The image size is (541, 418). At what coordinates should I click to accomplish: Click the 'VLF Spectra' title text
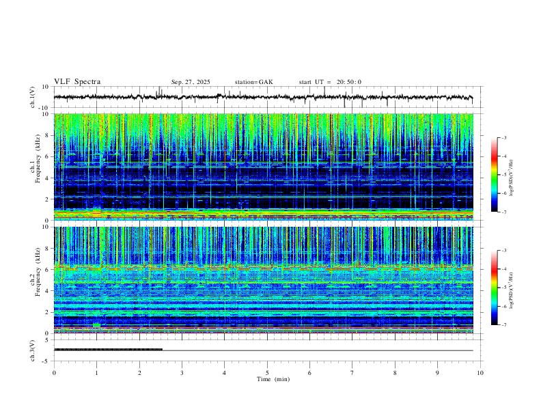[x=77, y=81]
